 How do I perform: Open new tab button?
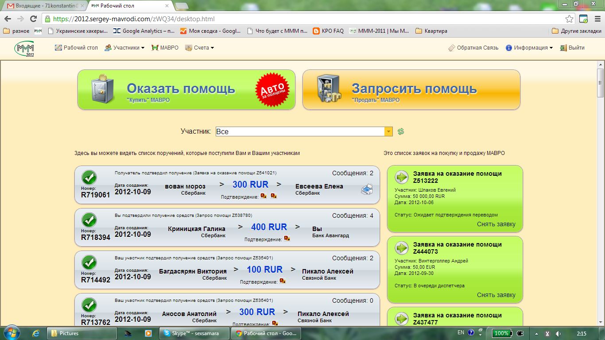(x=182, y=6)
